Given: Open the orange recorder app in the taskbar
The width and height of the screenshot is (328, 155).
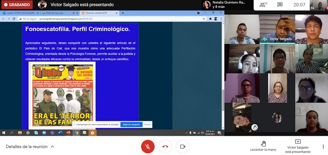Looking at the screenshot, I should [x=92, y=133].
